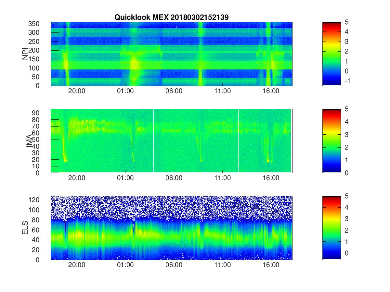Click the 11:00 tick under the ELS panel

pos(223,265)
